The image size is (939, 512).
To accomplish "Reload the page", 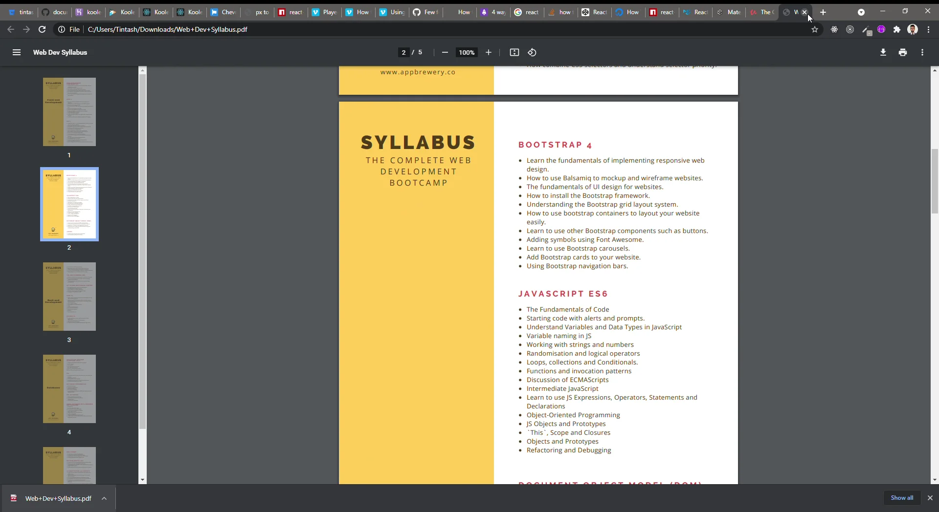I will pyautogui.click(x=42, y=29).
